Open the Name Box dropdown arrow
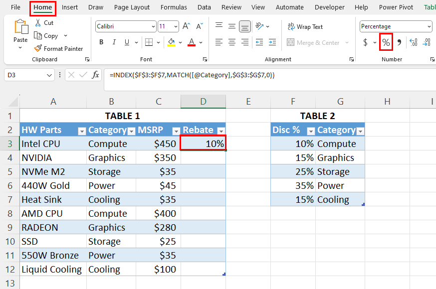 click(49, 75)
